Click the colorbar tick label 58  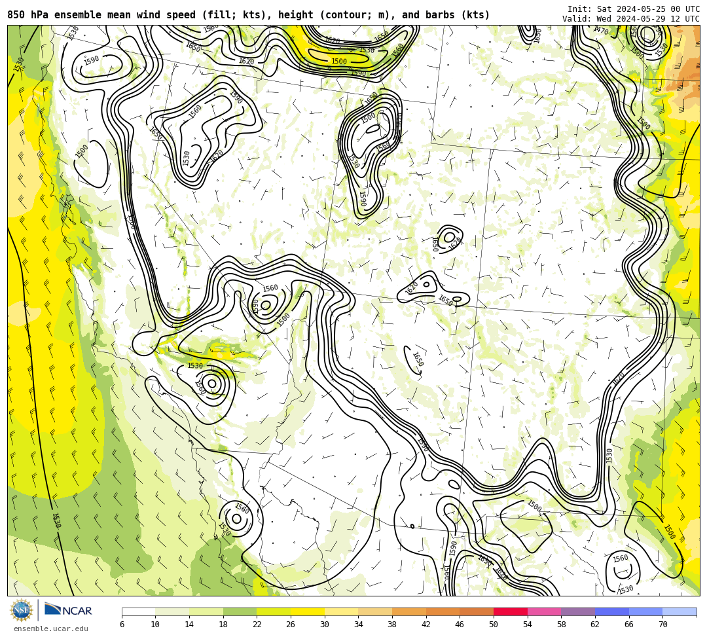562,625
